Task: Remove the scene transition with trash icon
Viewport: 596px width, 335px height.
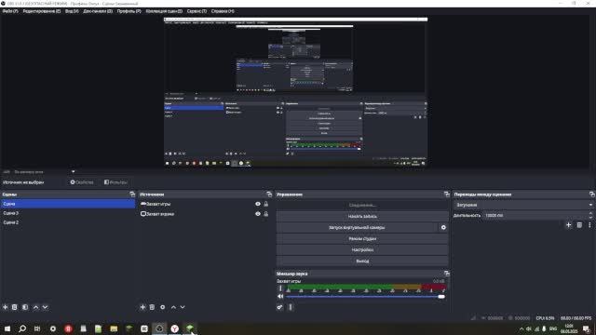Action: [x=579, y=225]
